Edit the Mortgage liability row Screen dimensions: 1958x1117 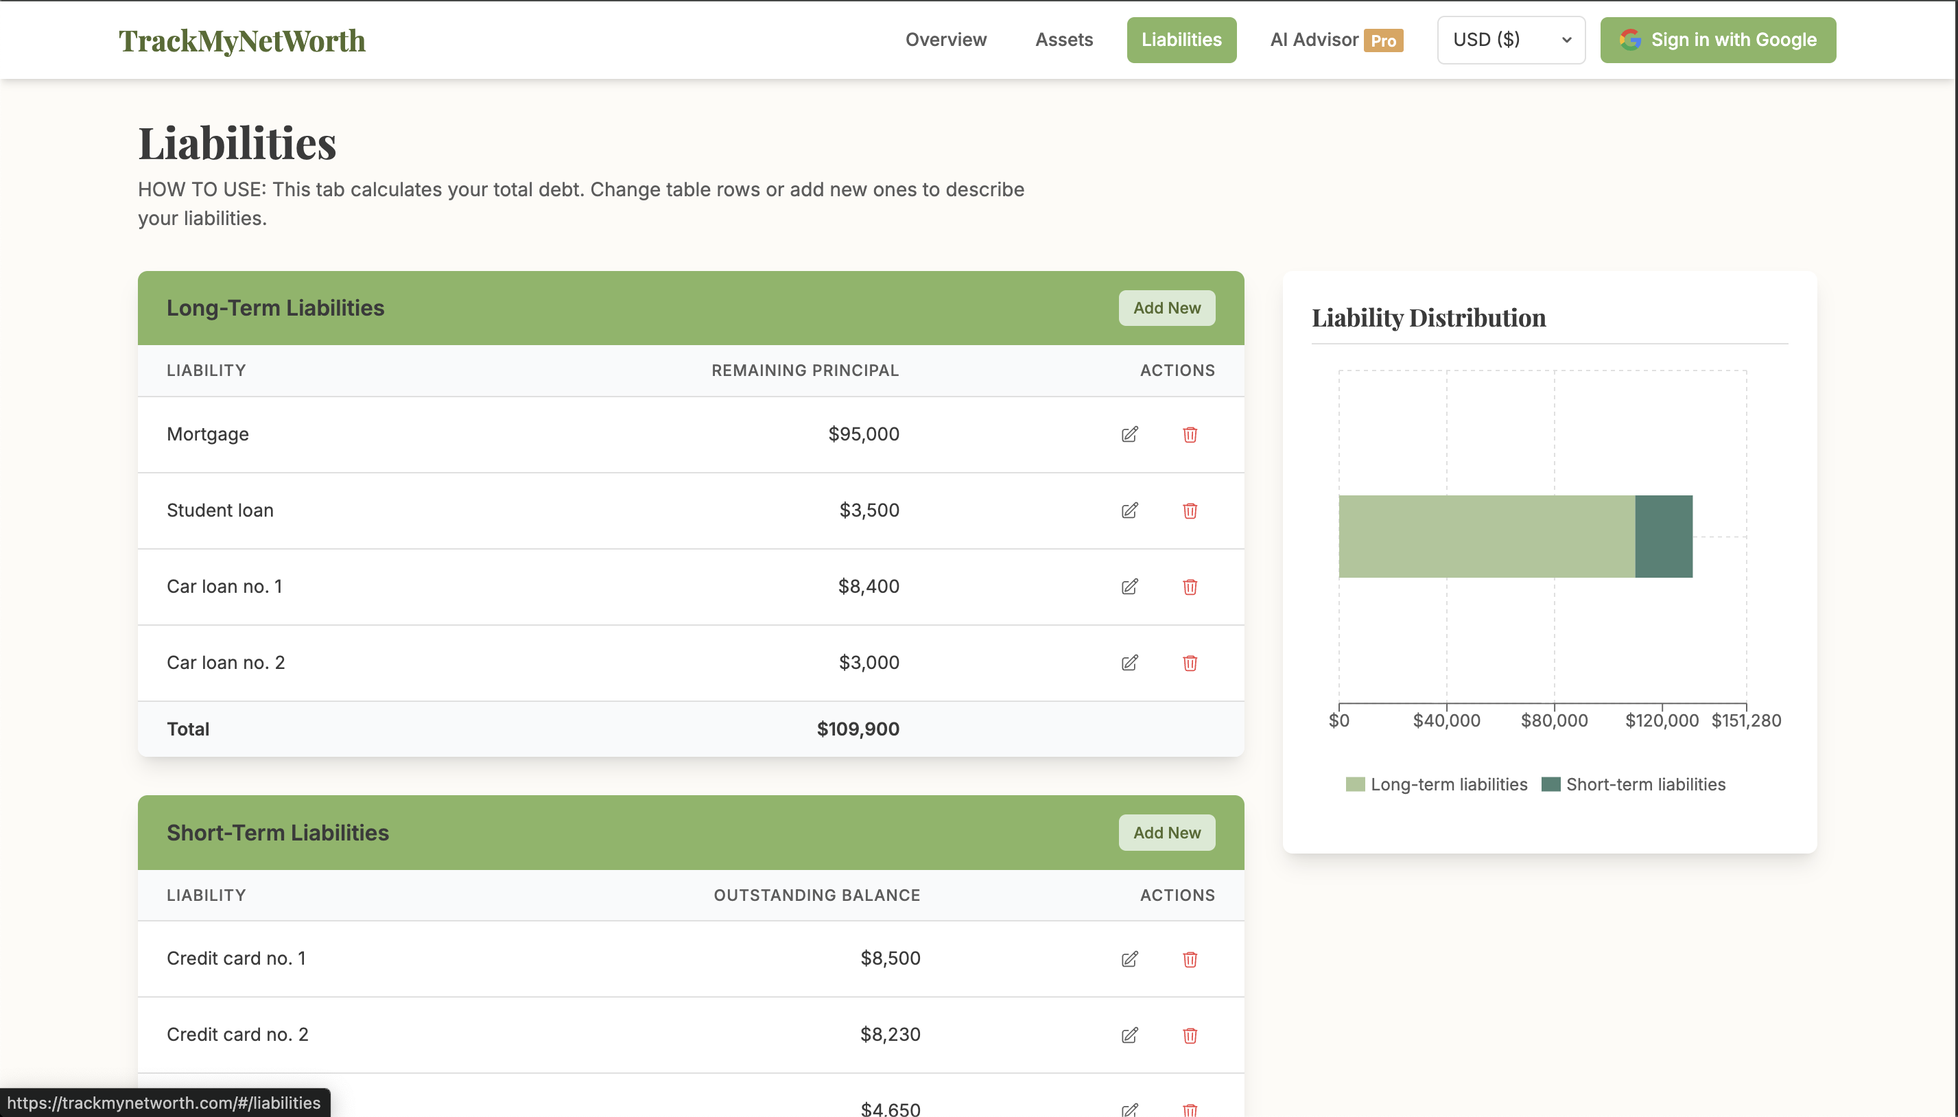[x=1129, y=434]
